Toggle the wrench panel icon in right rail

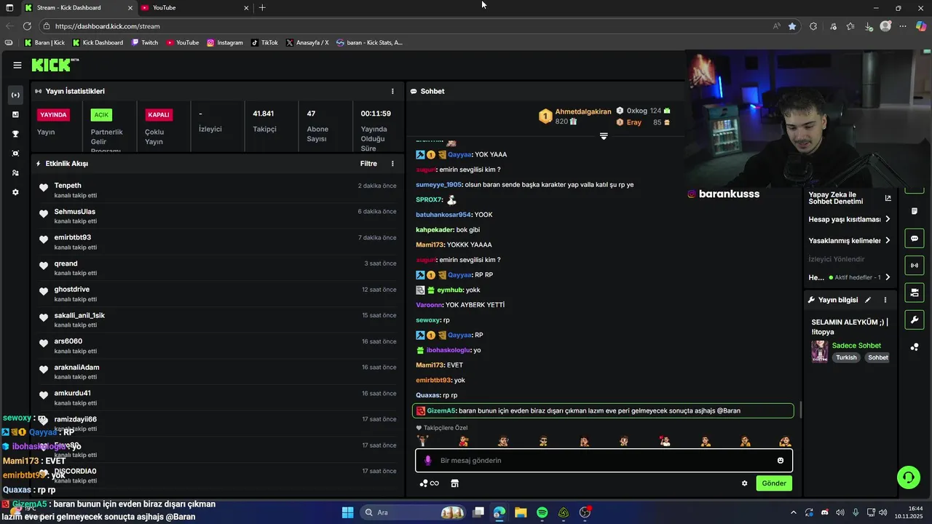coord(914,319)
